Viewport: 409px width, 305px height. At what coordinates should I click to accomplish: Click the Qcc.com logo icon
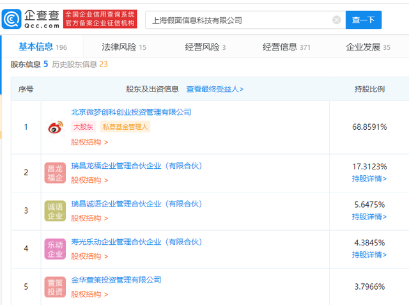[x=12, y=19]
